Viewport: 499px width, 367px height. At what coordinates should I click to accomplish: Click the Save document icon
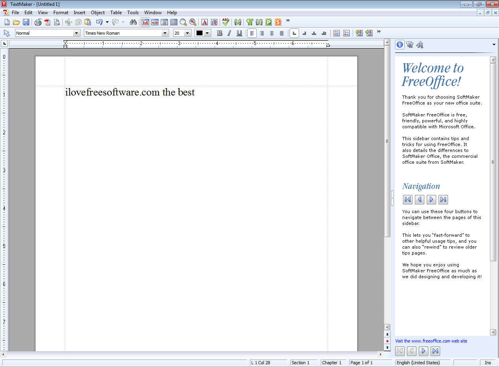26,22
